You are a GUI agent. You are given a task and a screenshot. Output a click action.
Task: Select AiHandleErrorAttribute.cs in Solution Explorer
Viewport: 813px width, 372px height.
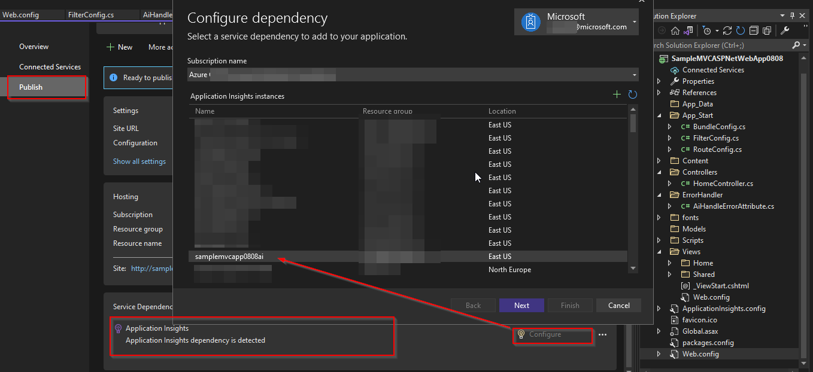[x=733, y=206]
